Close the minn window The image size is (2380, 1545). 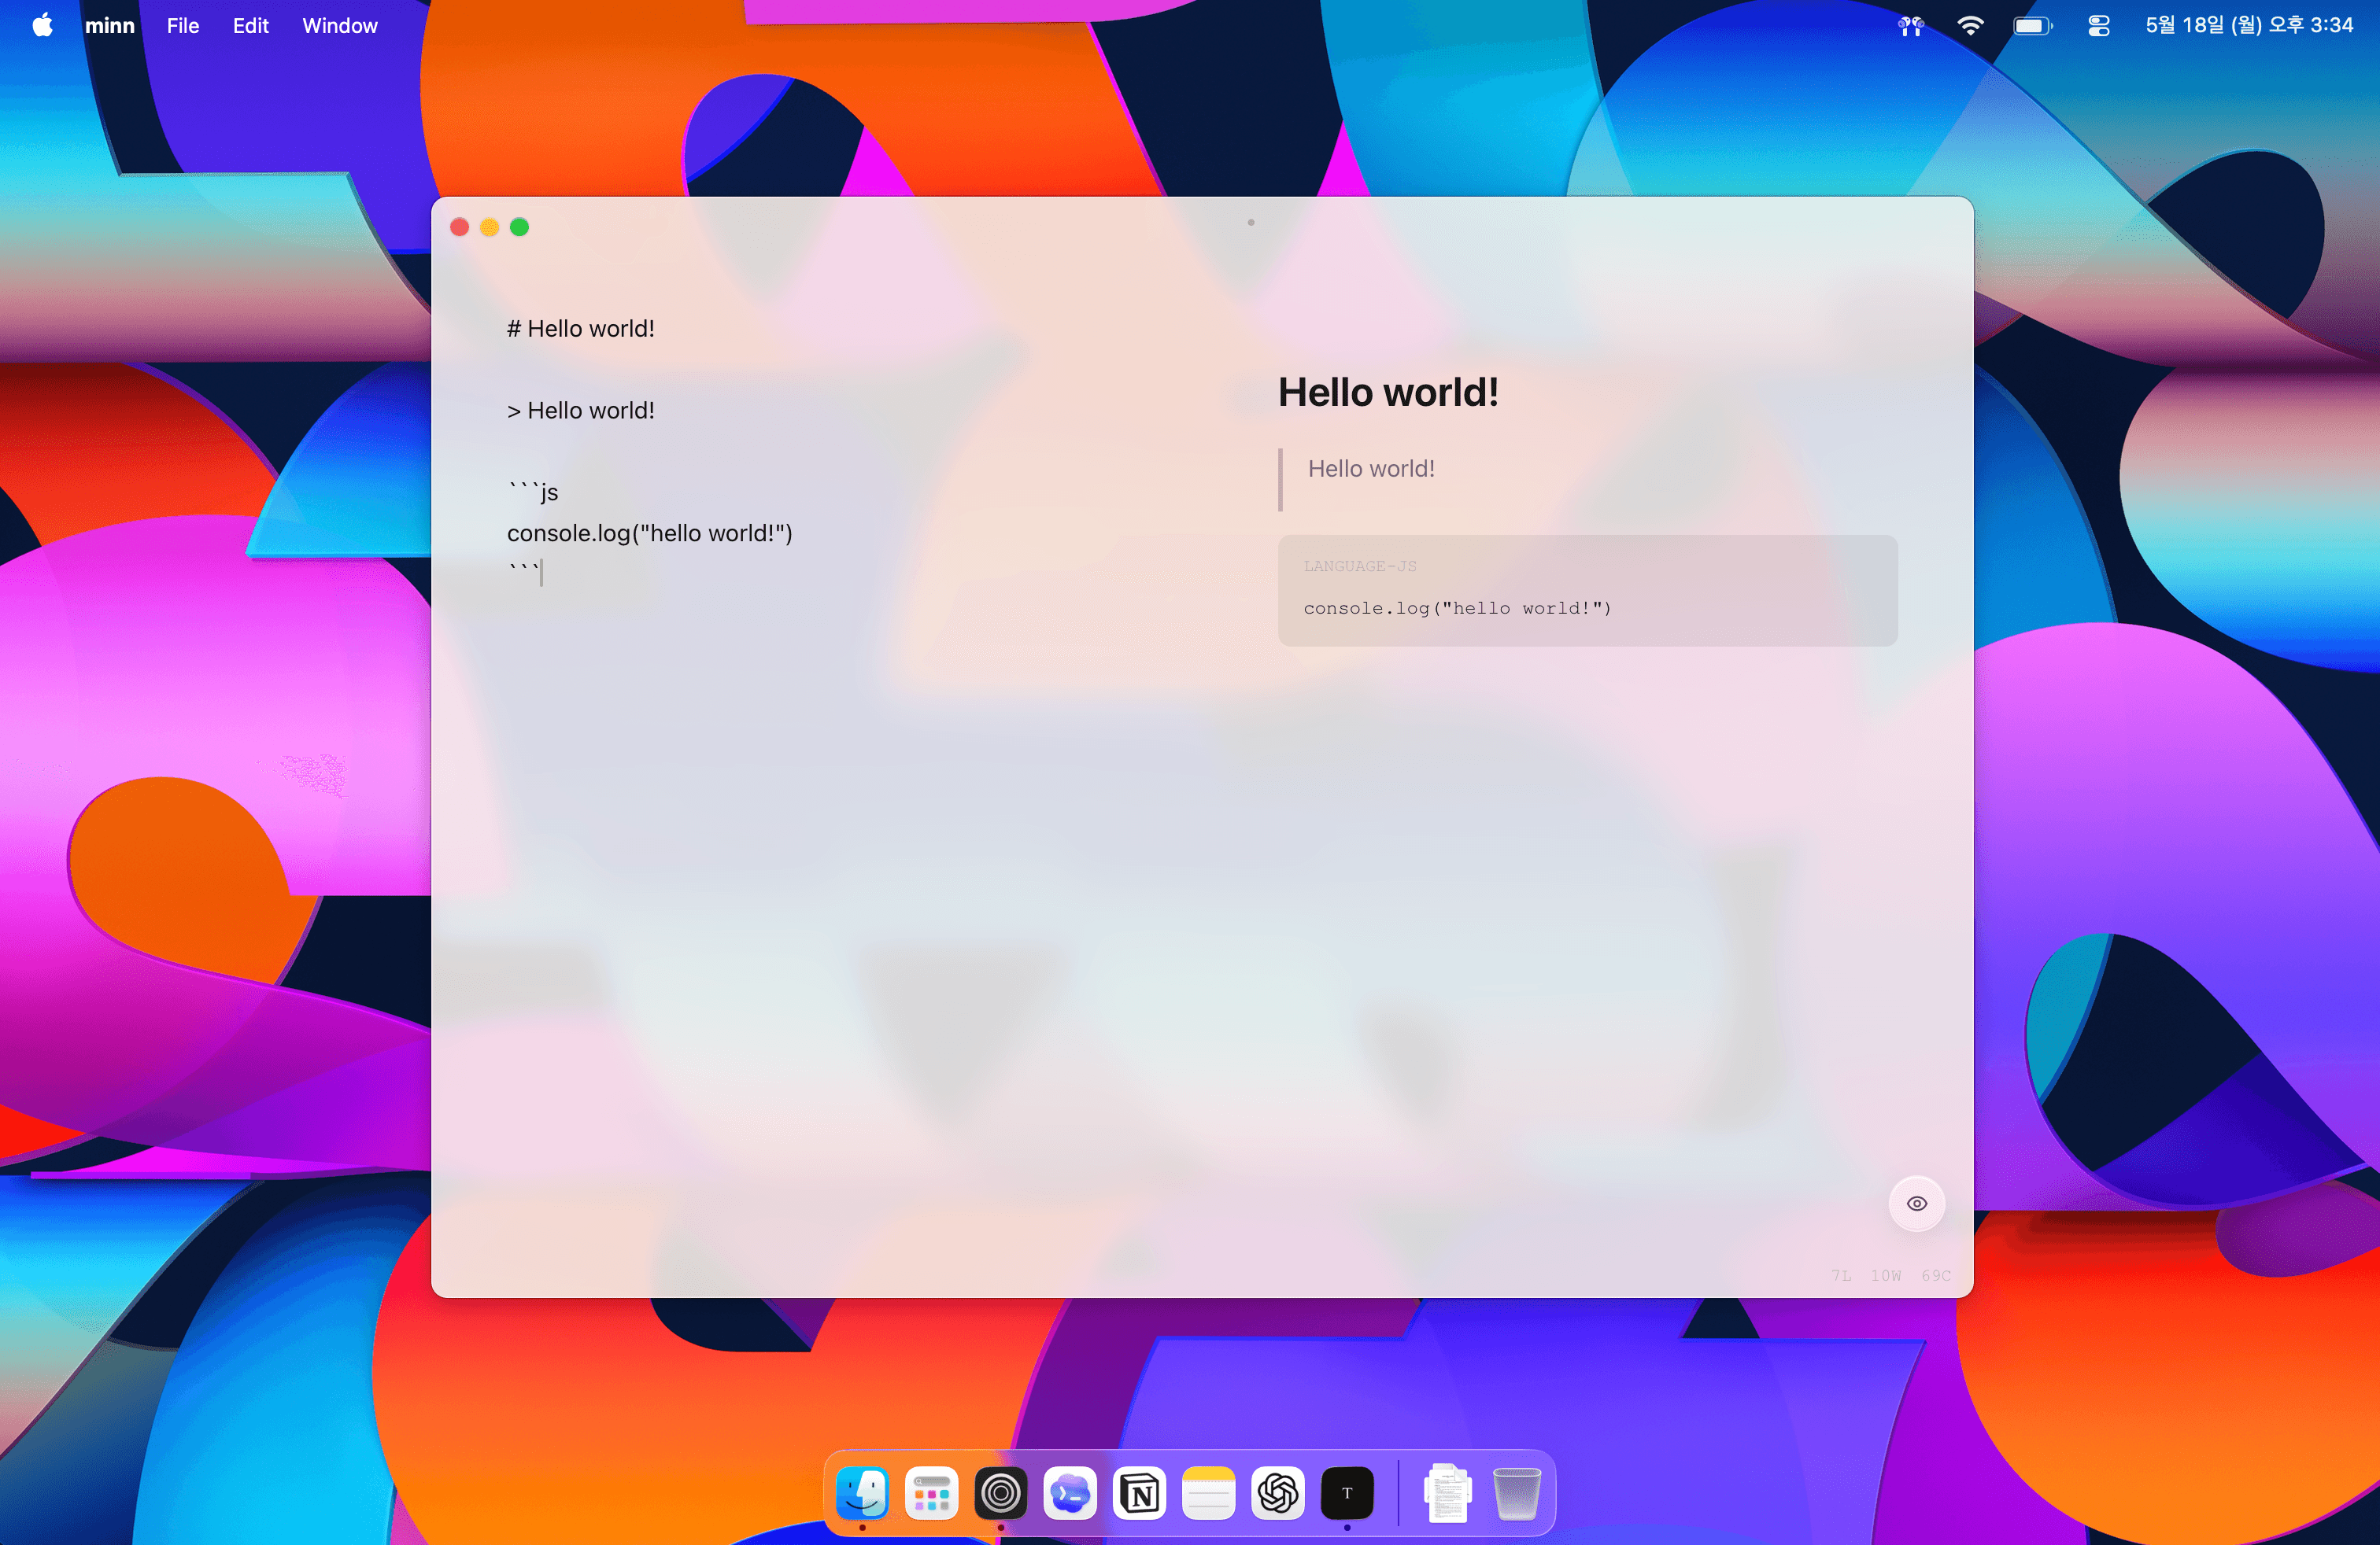point(460,227)
